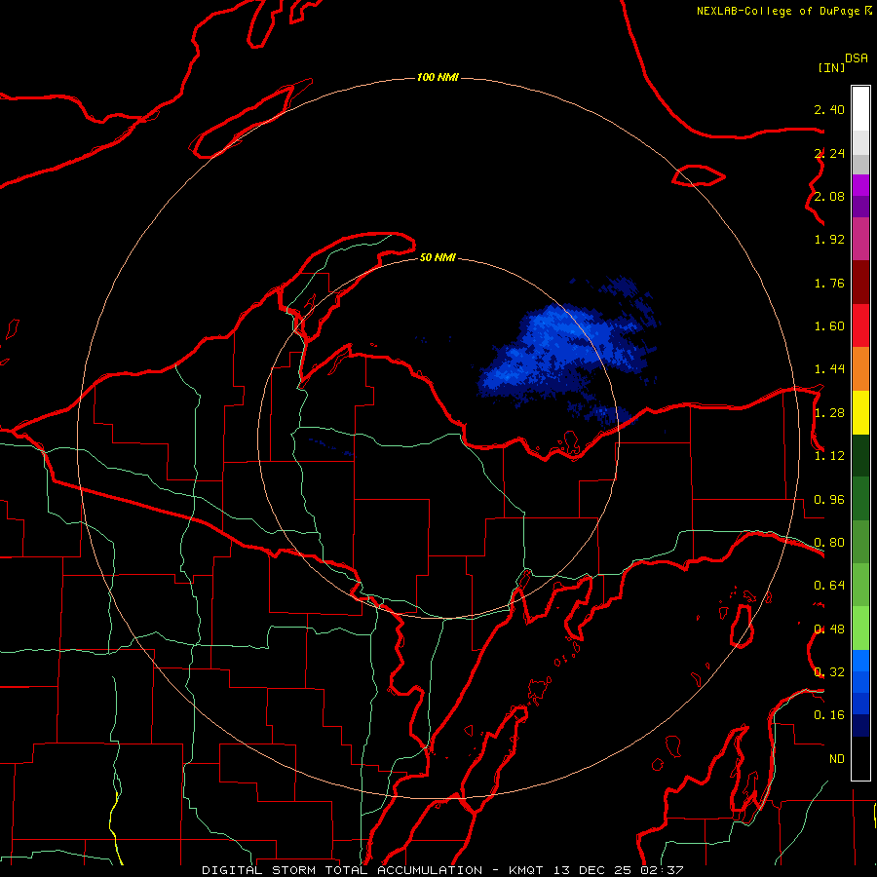The image size is (877, 877).
Task: Pick the orange swatch in the legend
Action: point(860,369)
